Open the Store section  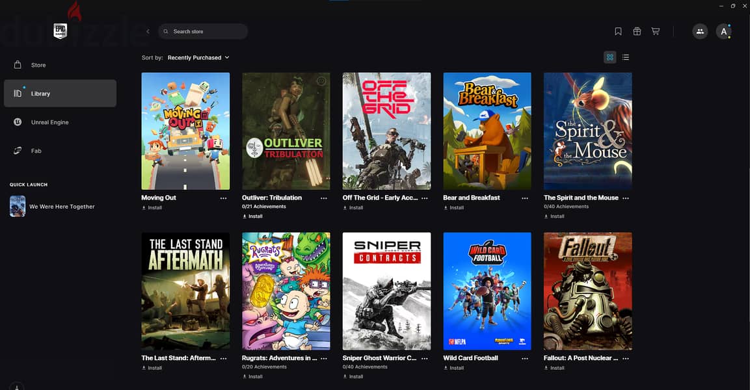60,65
